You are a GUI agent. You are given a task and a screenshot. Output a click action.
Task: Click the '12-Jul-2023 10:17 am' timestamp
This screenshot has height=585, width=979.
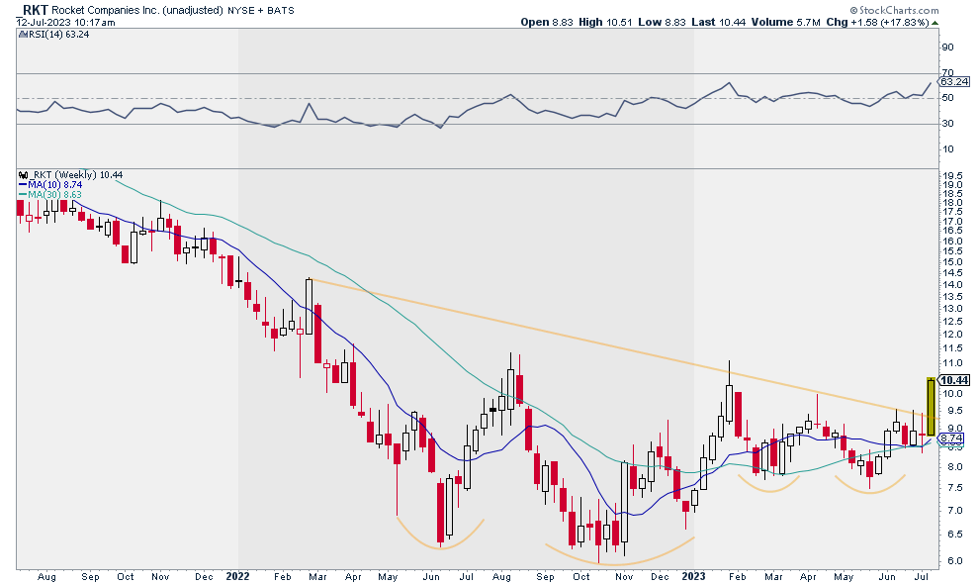65,23
